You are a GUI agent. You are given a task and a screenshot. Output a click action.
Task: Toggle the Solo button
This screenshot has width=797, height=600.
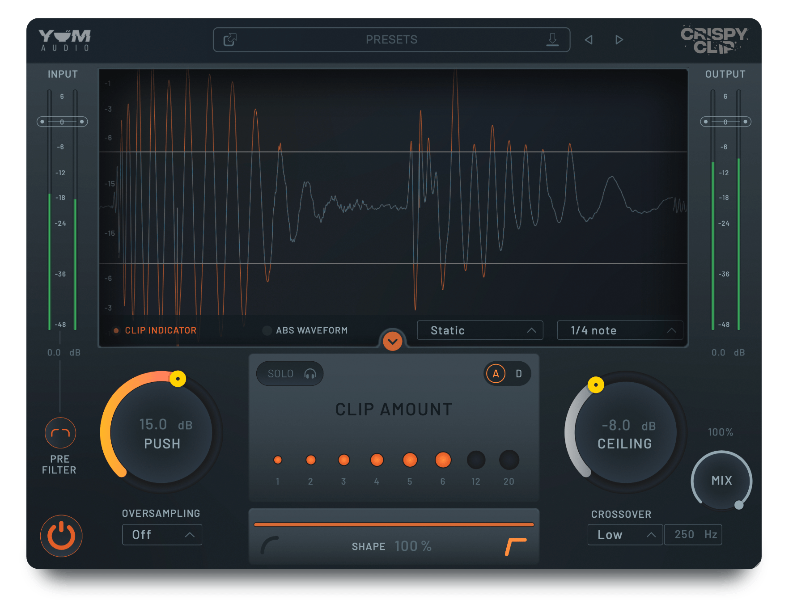click(x=290, y=374)
